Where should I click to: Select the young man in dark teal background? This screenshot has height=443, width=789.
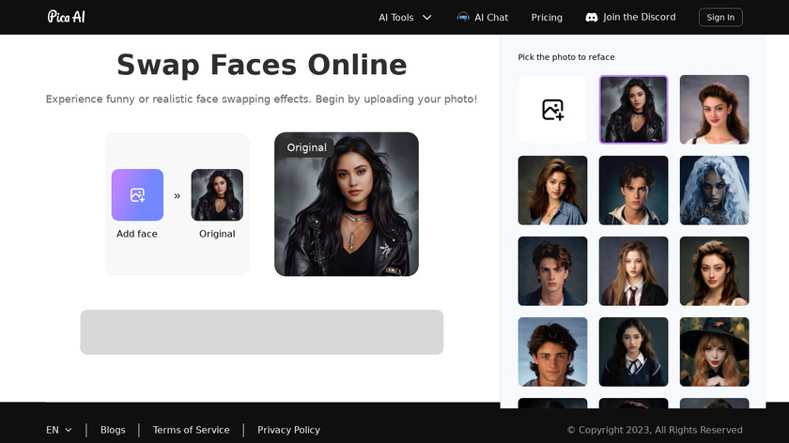pyautogui.click(x=633, y=191)
